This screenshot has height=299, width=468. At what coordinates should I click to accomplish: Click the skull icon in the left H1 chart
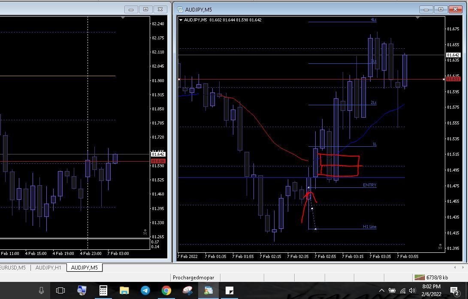(x=145, y=232)
